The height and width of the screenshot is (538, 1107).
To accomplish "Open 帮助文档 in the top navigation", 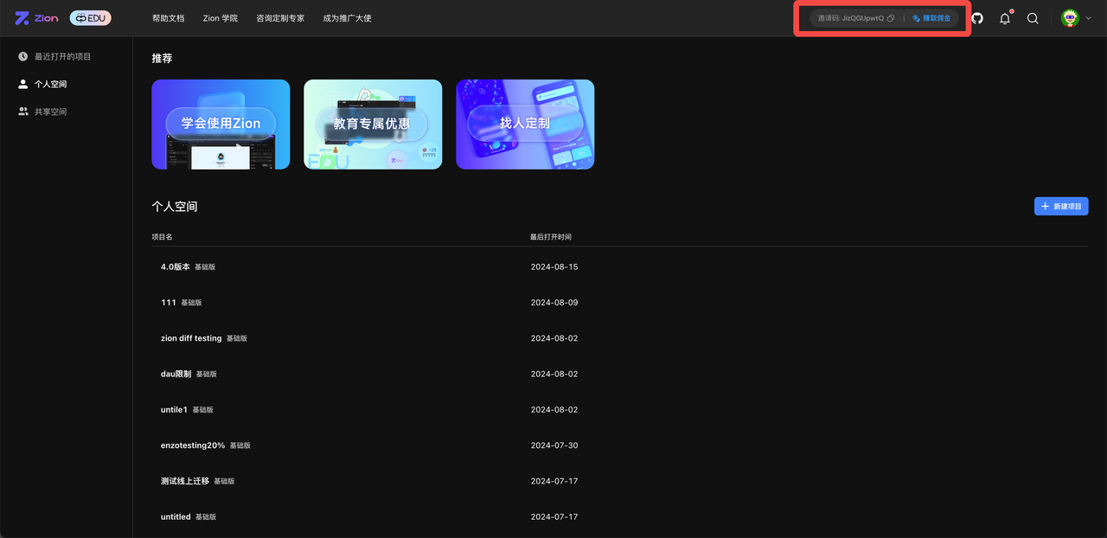I will [x=168, y=18].
